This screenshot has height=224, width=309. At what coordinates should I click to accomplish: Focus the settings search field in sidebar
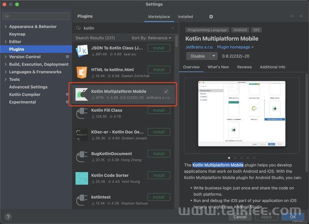(36, 16)
